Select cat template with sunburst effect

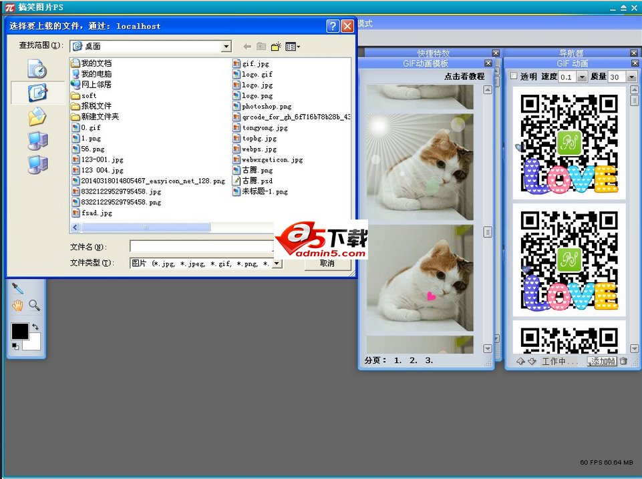coord(420,167)
